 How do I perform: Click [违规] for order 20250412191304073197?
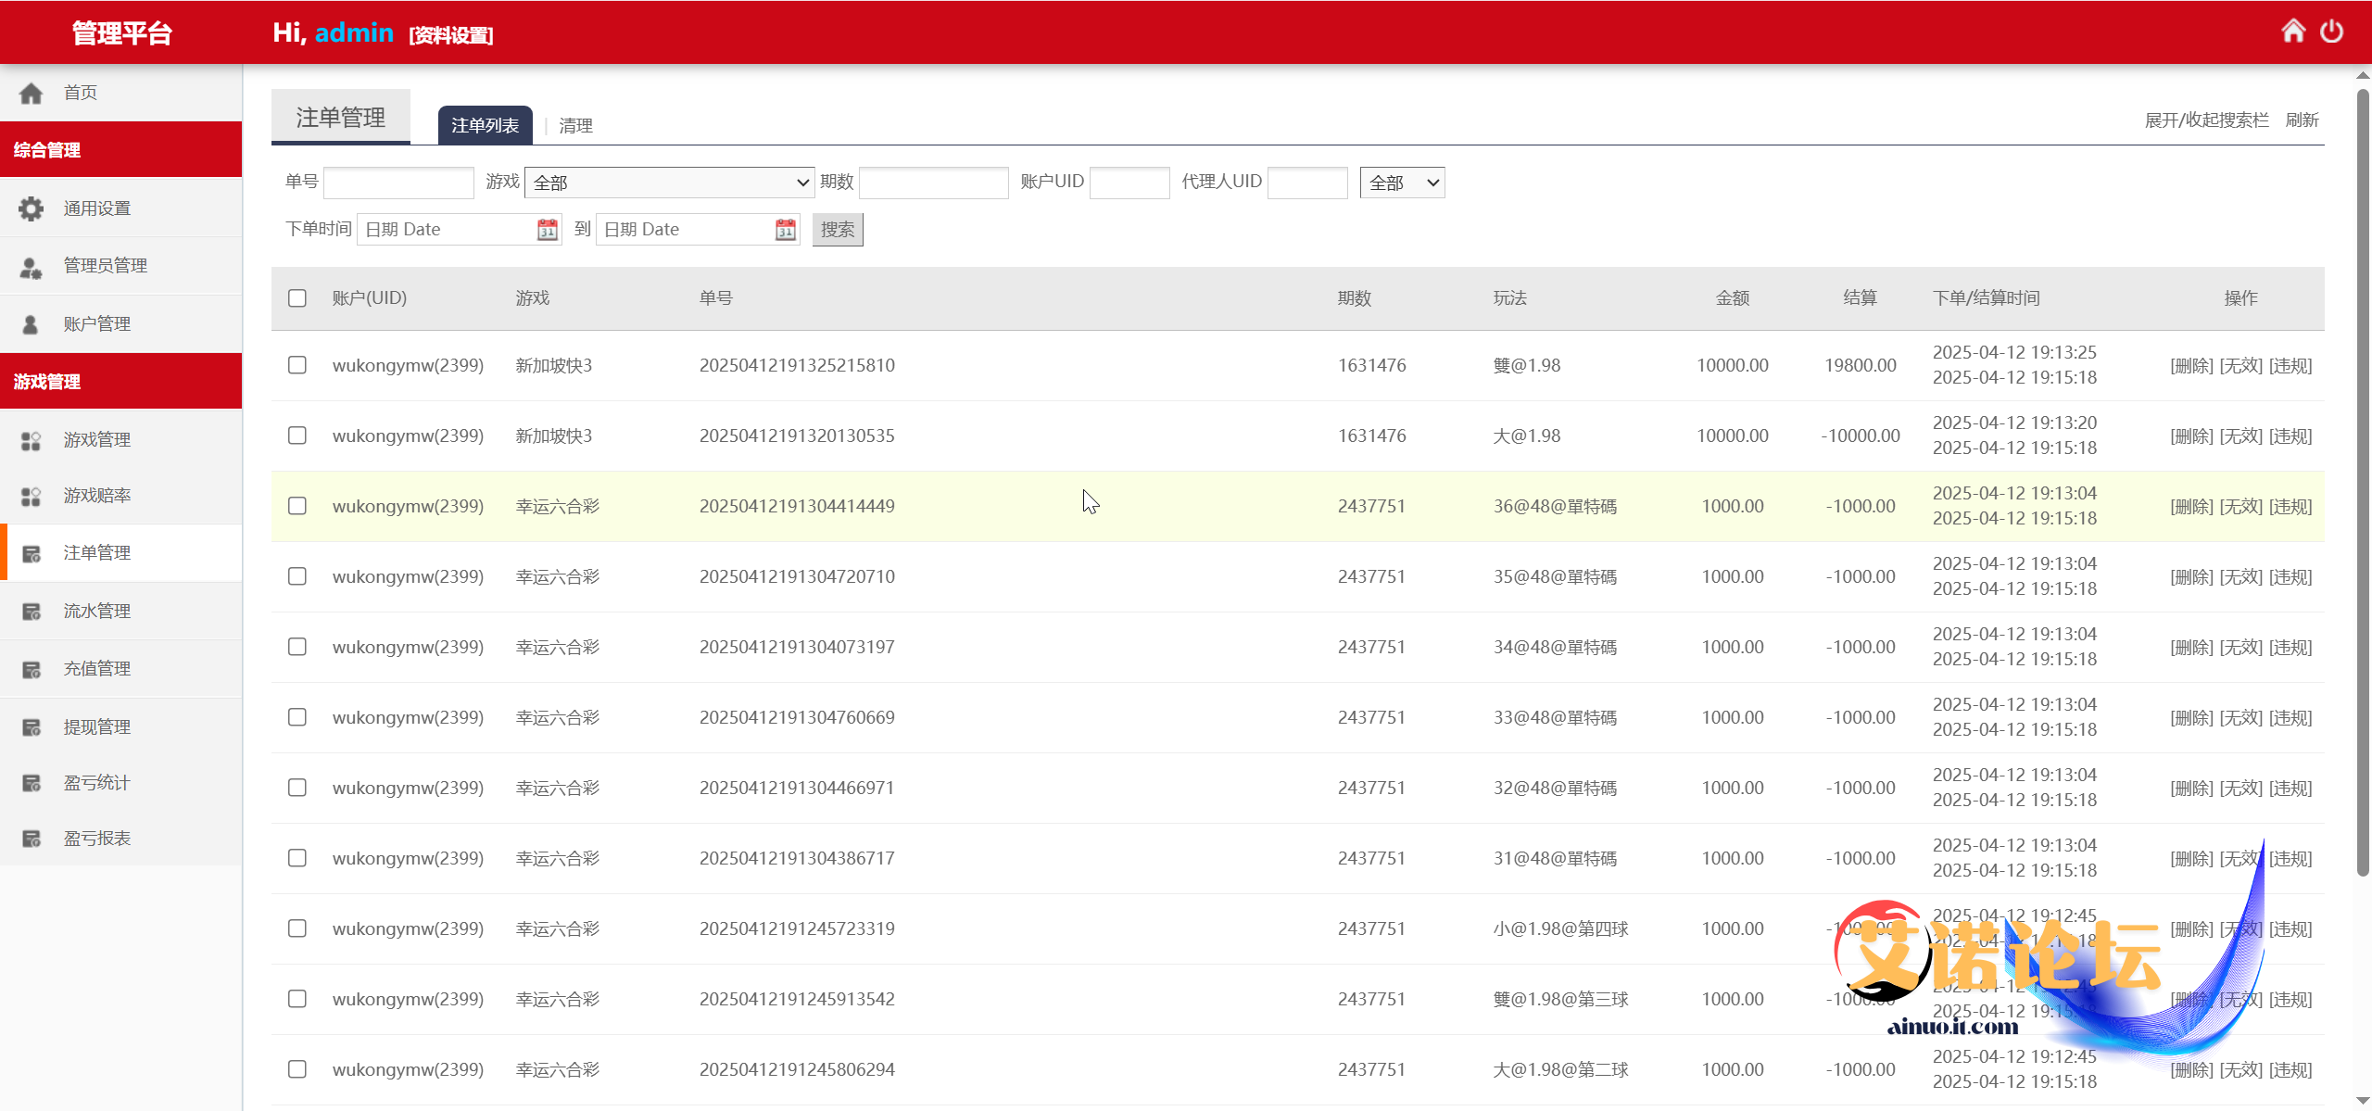click(x=2290, y=647)
